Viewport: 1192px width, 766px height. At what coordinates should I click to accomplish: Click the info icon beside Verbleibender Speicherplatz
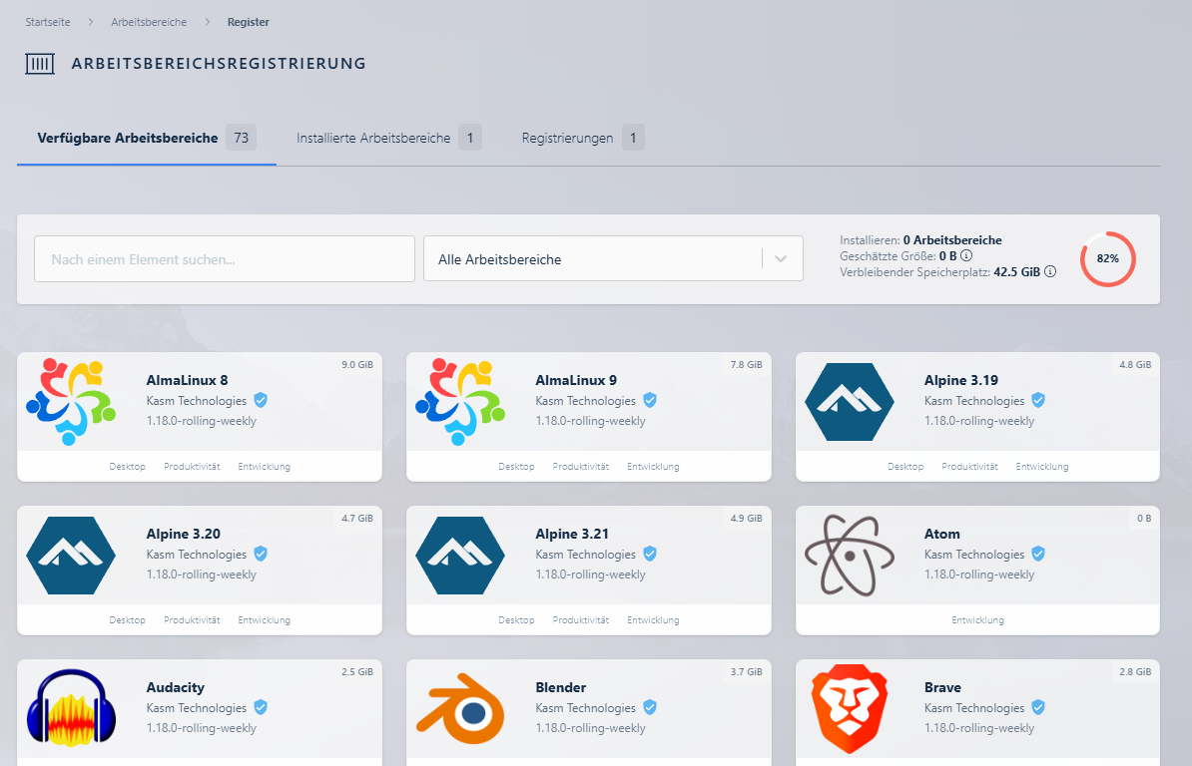tap(1050, 271)
